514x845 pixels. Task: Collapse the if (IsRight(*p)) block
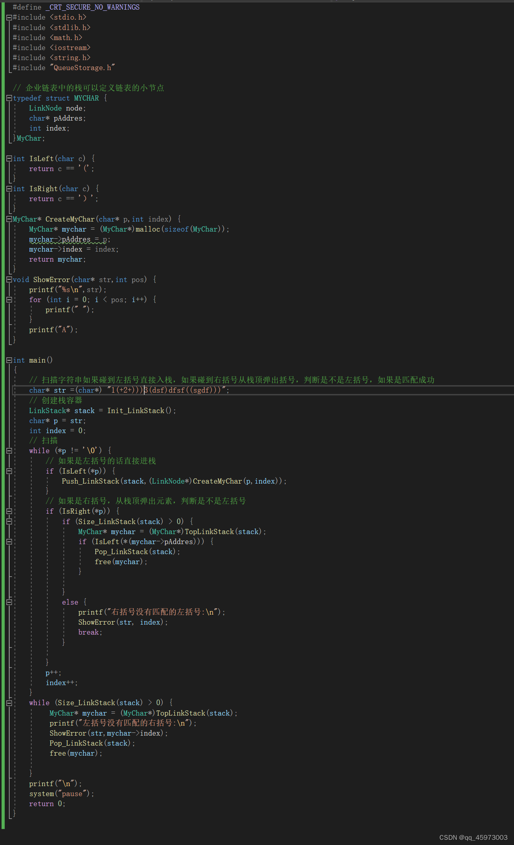tap(9, 511)
